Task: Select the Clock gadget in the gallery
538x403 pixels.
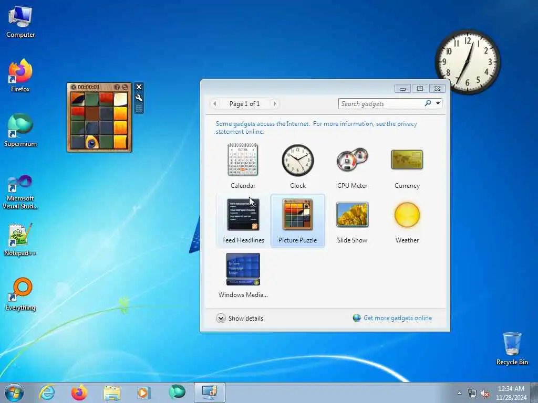Action: point(297,166)
